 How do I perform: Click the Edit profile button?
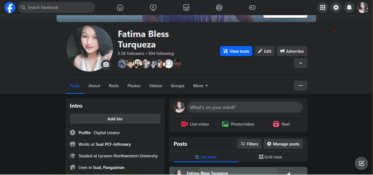(x=264, y=51)
